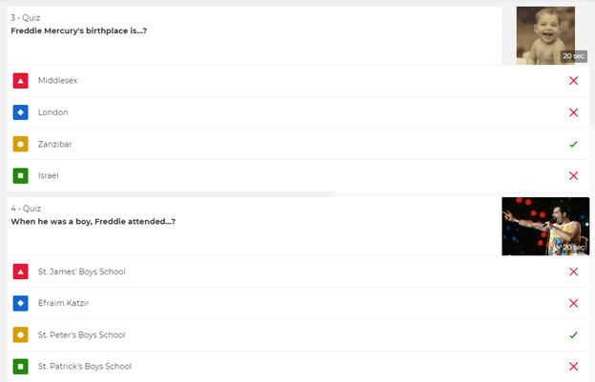This screenshot has height=382, width=595.
Task: Open the baby photo thumbnail for question 3
Action: [x=544, y=32]
